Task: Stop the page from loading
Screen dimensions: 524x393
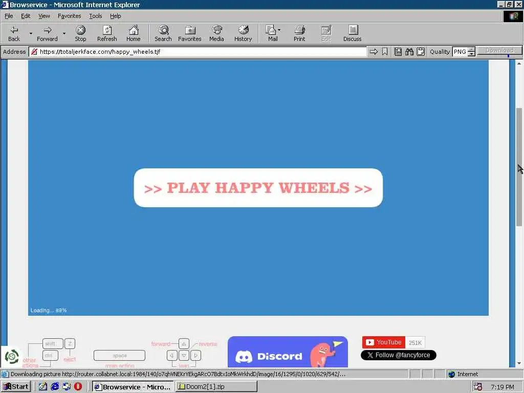Action: 80,33
